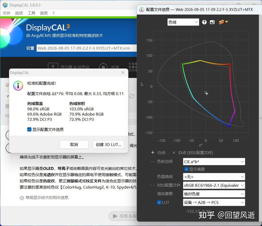
Task: Toggle the 显示摘要 checkbox
Action: point(186,169)
